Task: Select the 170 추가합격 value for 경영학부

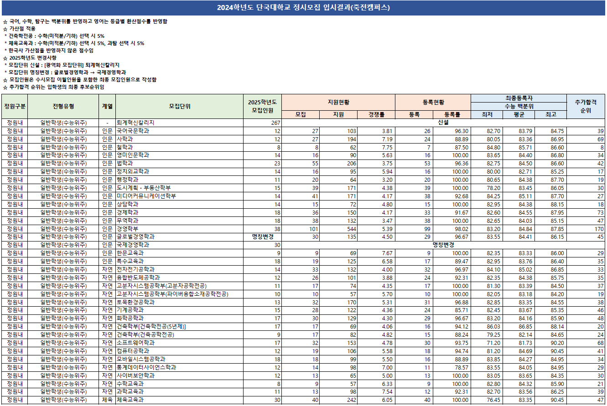Action: (x=586, y=229)
